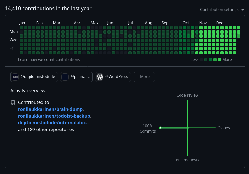Image resolution: width=249 pixels, height=174 pixels.
Task: Open the More organizations menu button
Action: coord(144,77)
